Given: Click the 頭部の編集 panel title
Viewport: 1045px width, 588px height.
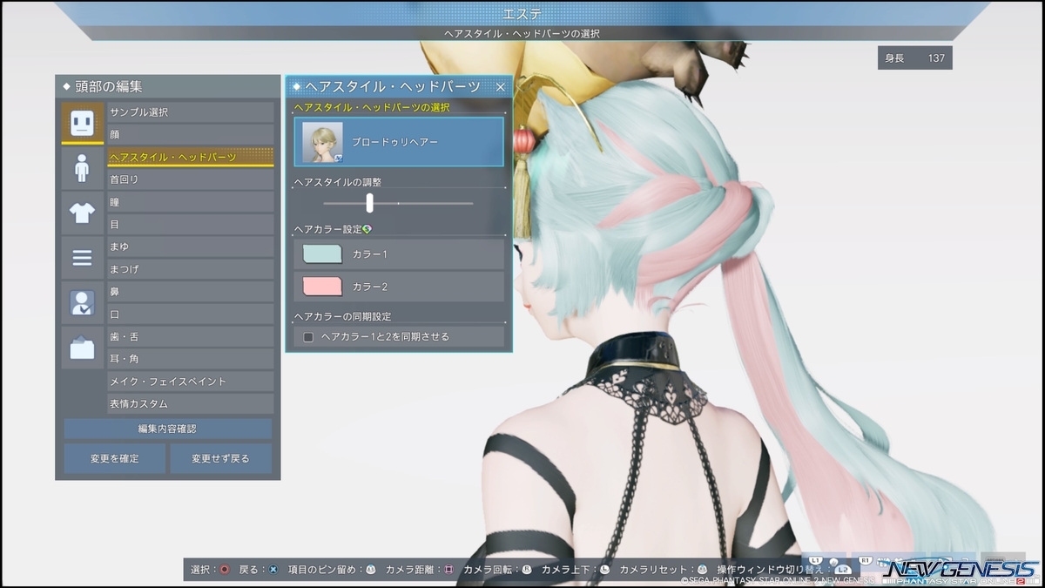Looking at the screenshot, I should [x=109, y=86].
